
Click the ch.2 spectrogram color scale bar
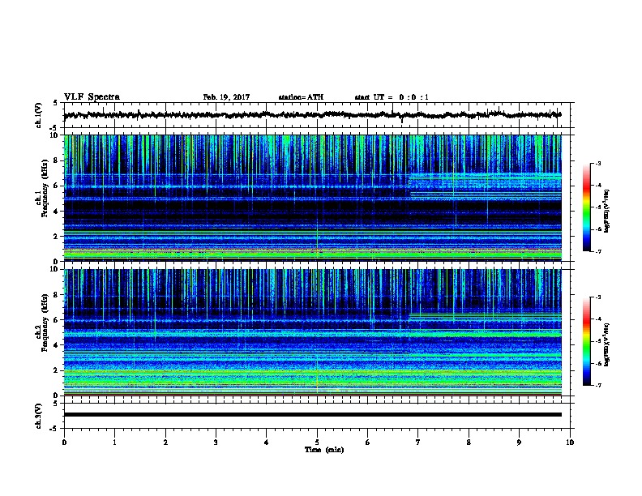coord(587,341)
